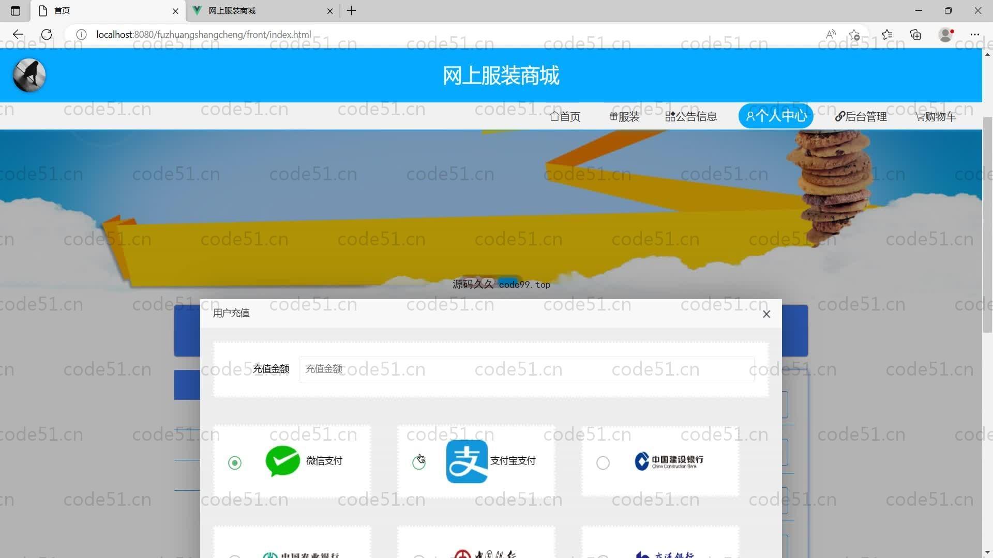Click the Alipay blue logo
993x558 pixels.
(467, 461)
